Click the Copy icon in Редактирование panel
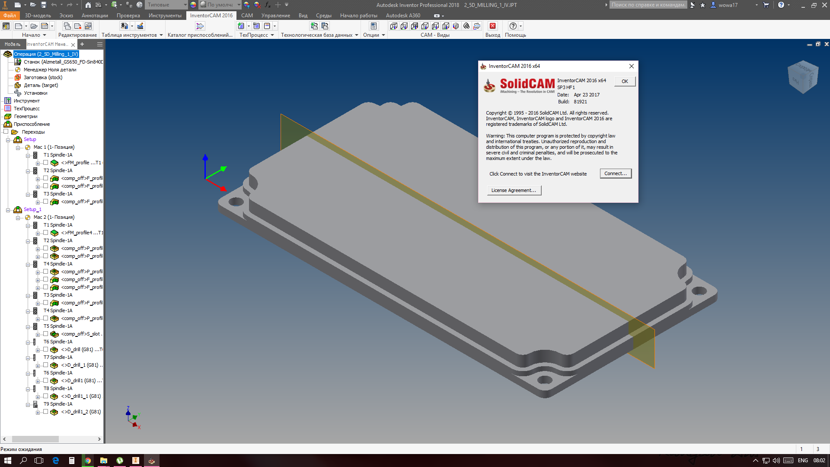The width and height of the screenshot is (830, 467). click(67, 26)
